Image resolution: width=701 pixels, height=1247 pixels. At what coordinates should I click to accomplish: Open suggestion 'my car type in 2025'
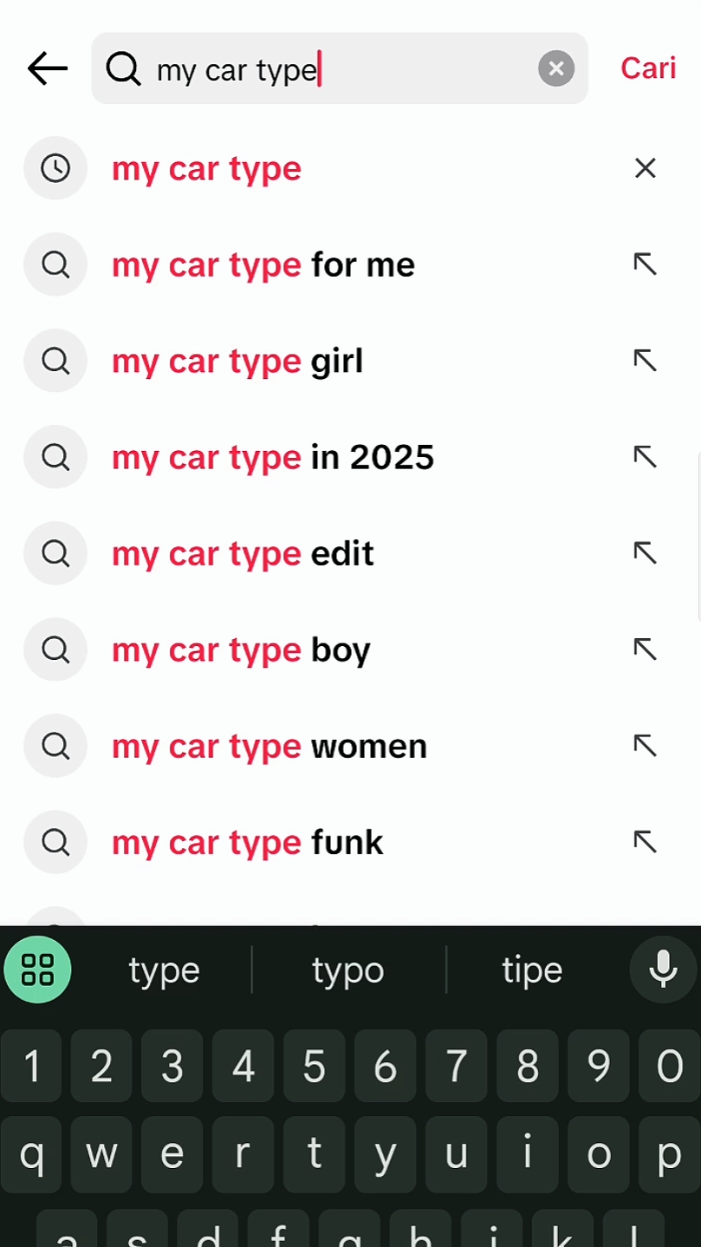pyautogui.click(x=273, y=457)
